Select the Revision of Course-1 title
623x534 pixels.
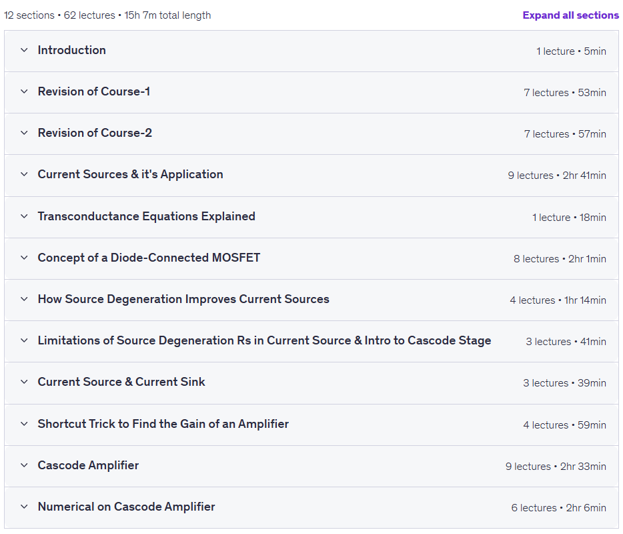(x=94, y=91)
